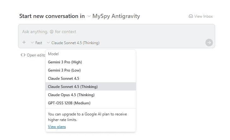Click the plus icon to add context
Screen dimensions: 230x140
[24, 43]
